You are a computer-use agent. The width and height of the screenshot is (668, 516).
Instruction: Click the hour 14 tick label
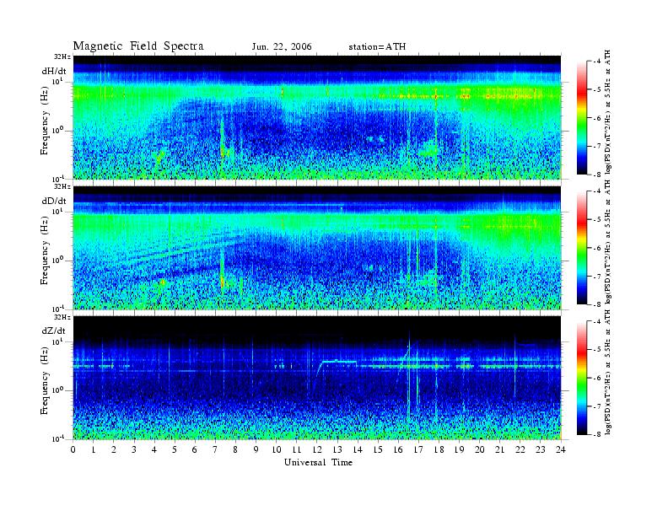[358, 450]
